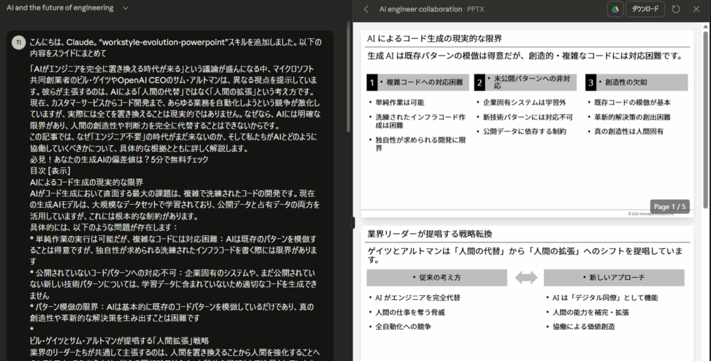This screenshot has height=361, width=711.
Task: Click the numbered '3' box on slide
Action: 591,83
